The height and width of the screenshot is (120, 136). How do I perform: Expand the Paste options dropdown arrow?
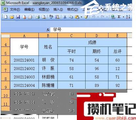point(81,17)
